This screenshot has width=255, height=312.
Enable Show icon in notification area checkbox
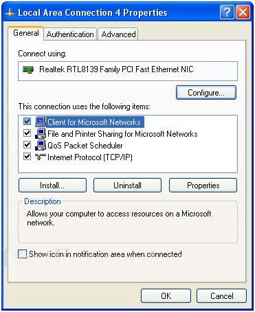22,254
